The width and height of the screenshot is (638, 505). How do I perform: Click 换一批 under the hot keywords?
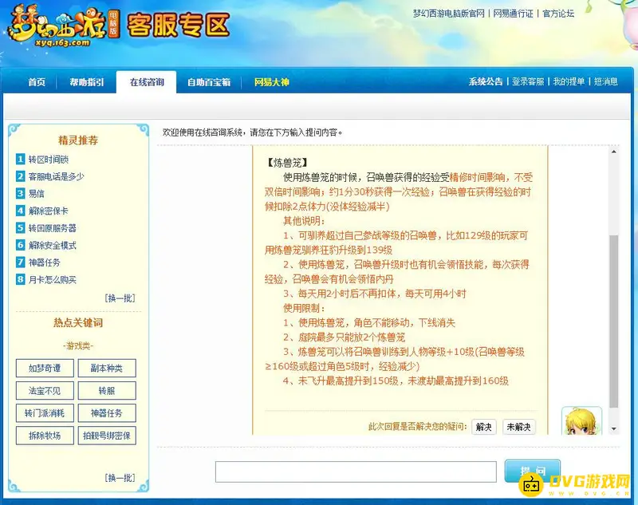[x=120, y=477]
